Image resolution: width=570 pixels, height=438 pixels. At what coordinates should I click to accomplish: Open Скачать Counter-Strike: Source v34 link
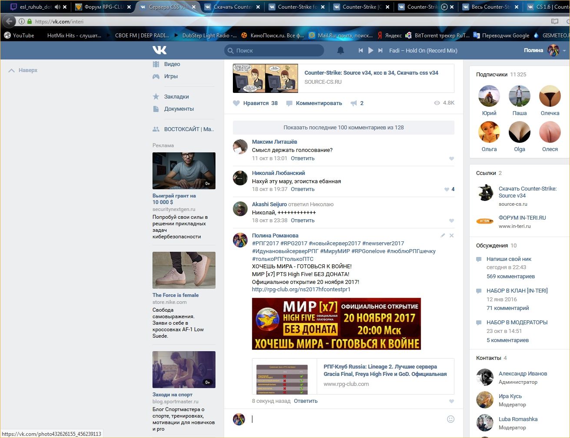(527, 192)
